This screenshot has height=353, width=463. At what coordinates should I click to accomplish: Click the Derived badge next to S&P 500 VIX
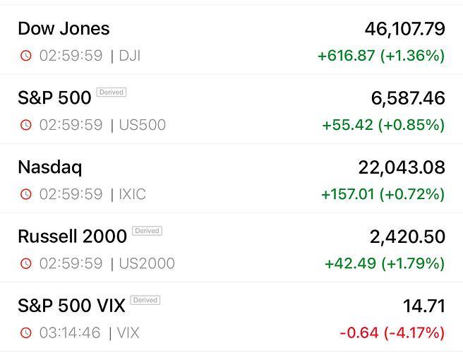coord(145,300)
